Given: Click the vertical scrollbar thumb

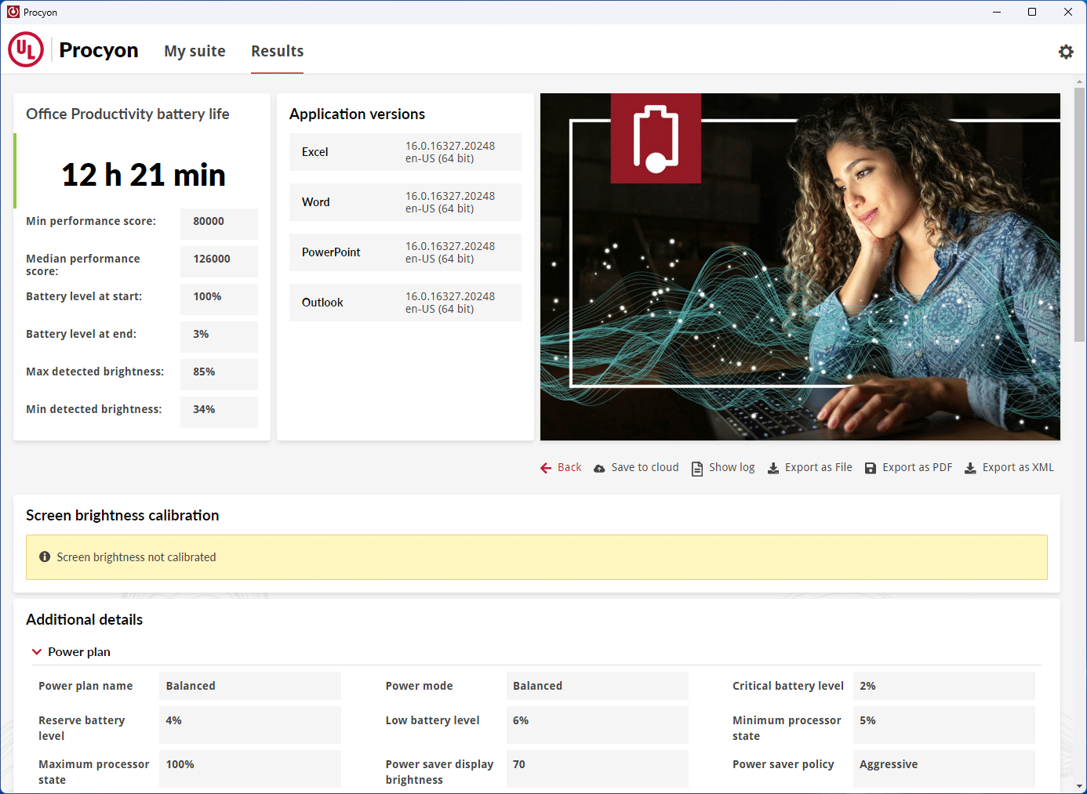Looking at the screenshot, I should coord(1080,214).
